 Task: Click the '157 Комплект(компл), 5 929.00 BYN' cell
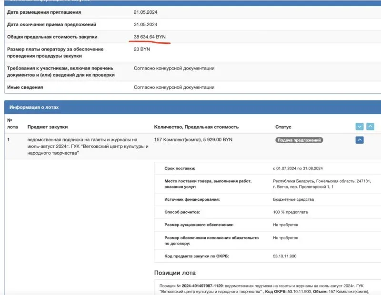coord(193,140)
